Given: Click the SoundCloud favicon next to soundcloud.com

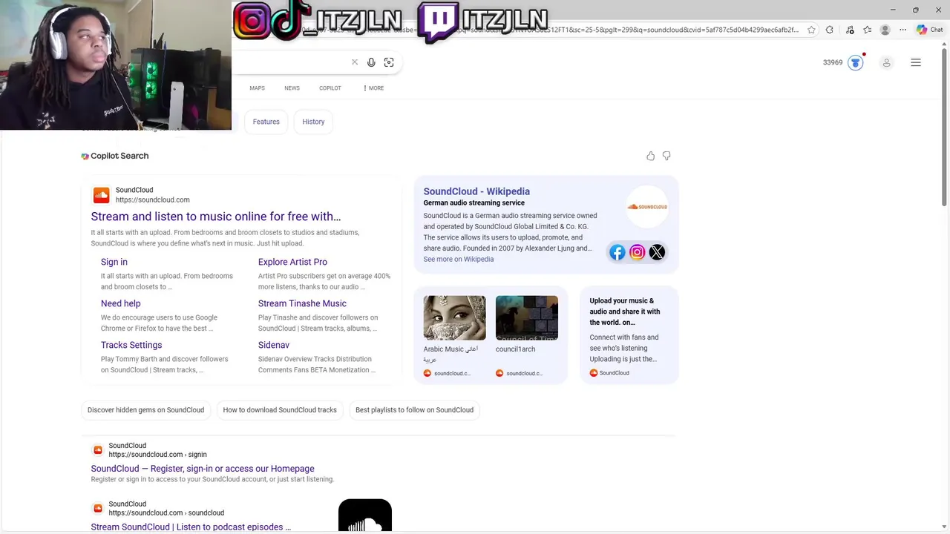Looking at the screenshot, I should point(101,195).
